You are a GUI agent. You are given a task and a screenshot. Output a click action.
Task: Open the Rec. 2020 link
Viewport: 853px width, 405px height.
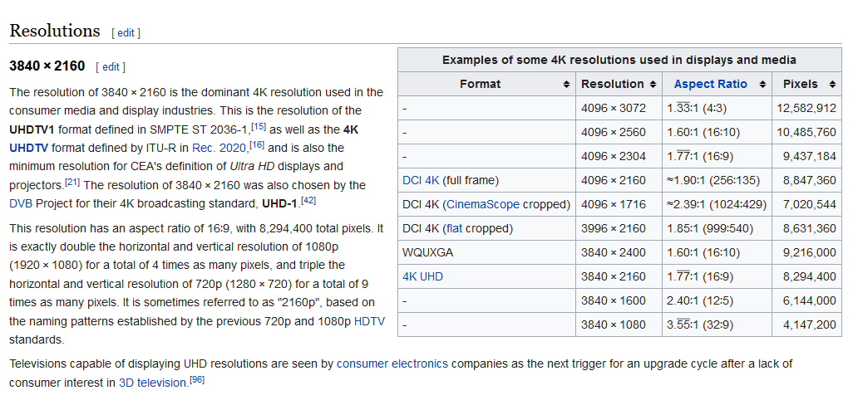(219, 147)
